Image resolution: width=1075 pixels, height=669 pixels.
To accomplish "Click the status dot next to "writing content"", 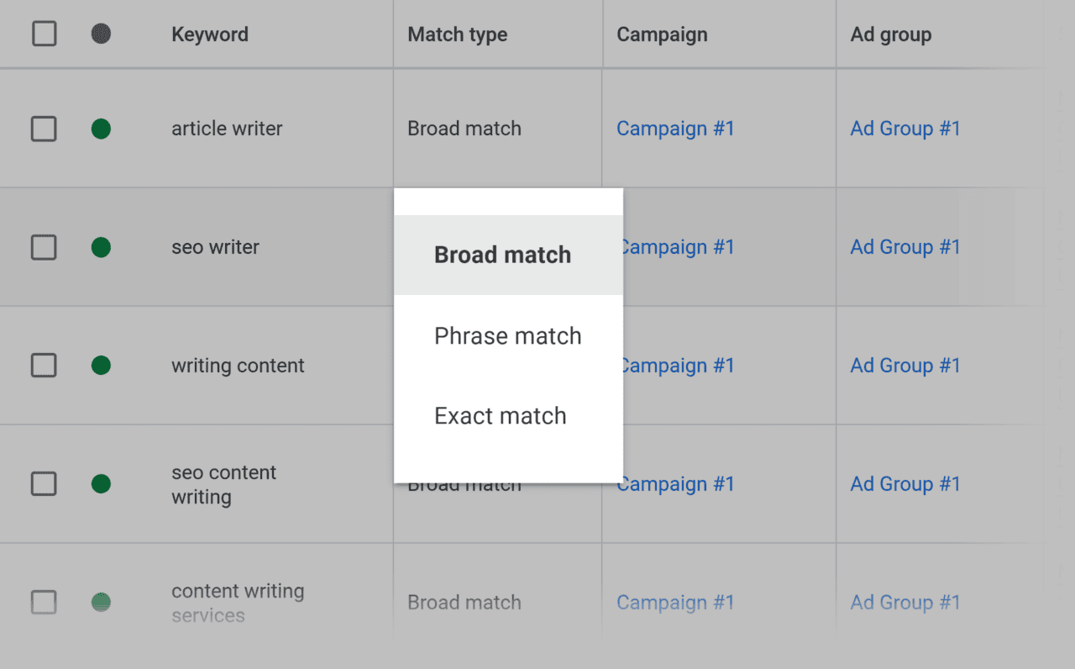I will point(101,365).
